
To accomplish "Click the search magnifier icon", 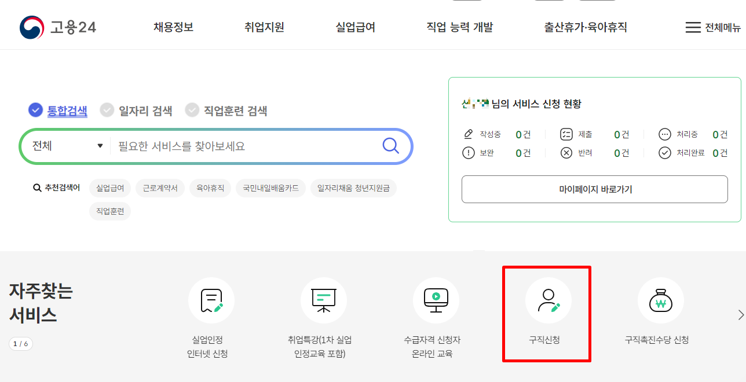I will 390,146.
